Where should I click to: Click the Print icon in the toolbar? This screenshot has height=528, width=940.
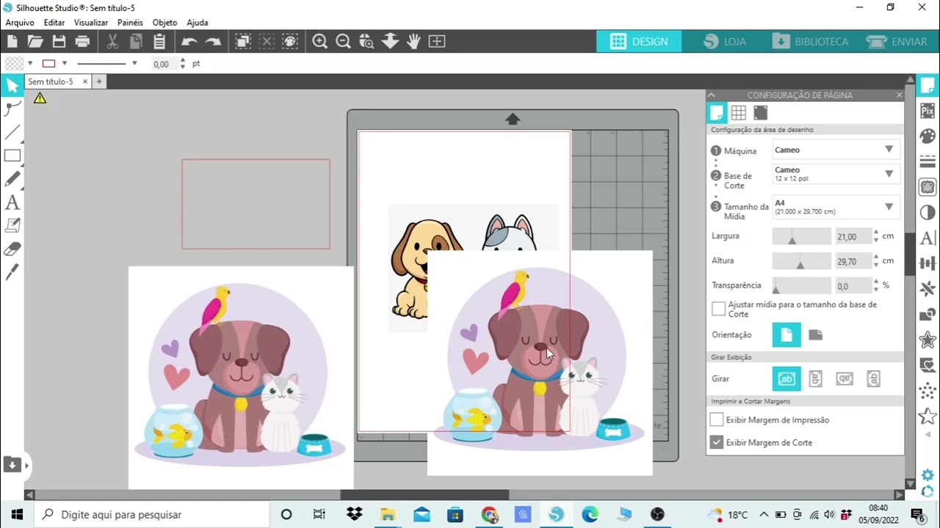click(82, 42)
